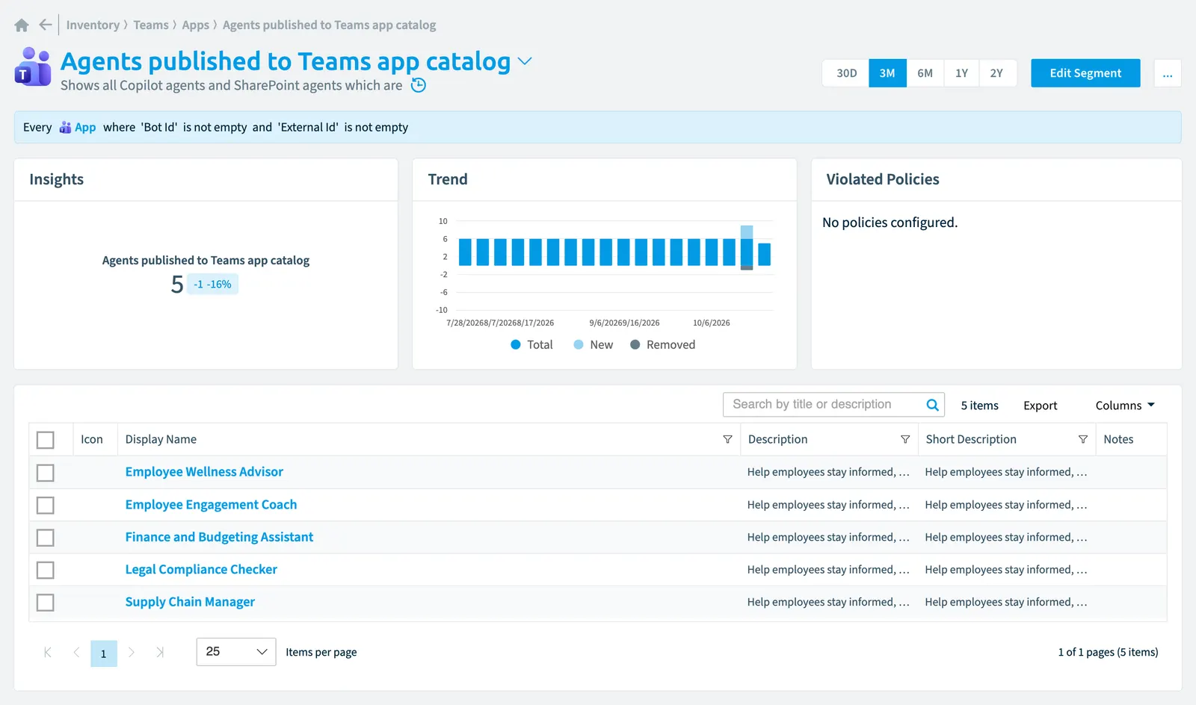Expand the segment title dropdown chevron
The image size is (1196, 705).
pyautogui.click(x=525, y=61)
